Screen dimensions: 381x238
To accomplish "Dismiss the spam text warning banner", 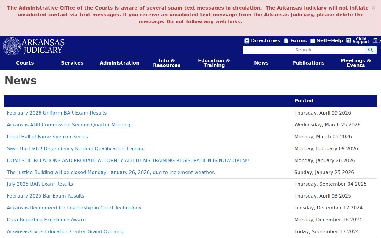I will pos(373,8).
